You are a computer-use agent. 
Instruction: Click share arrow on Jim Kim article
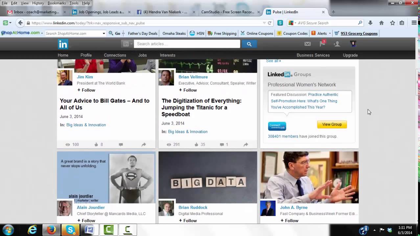(x=144, y=145)
